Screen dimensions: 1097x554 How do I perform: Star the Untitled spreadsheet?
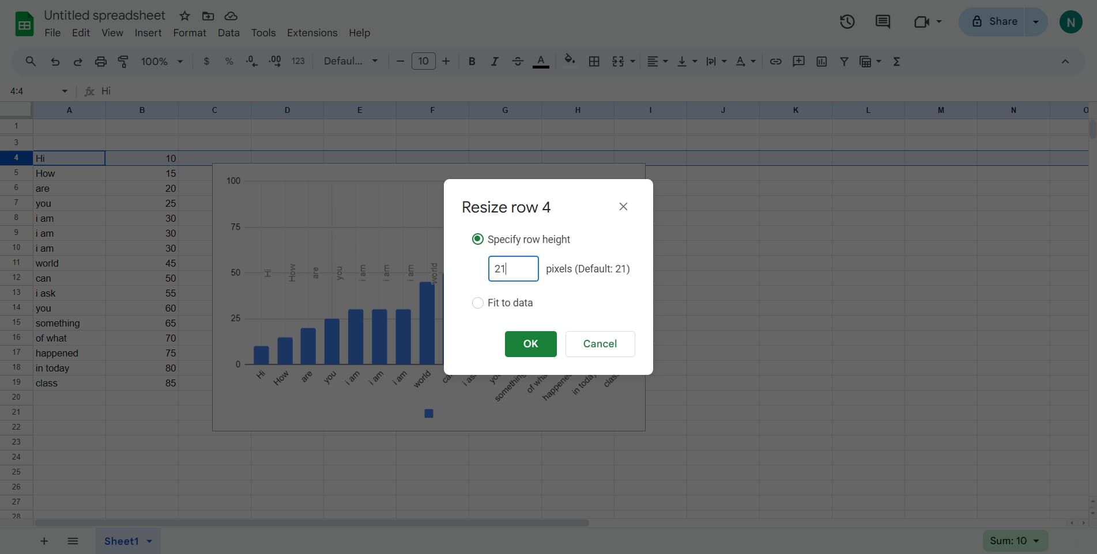tap(184, 16)
